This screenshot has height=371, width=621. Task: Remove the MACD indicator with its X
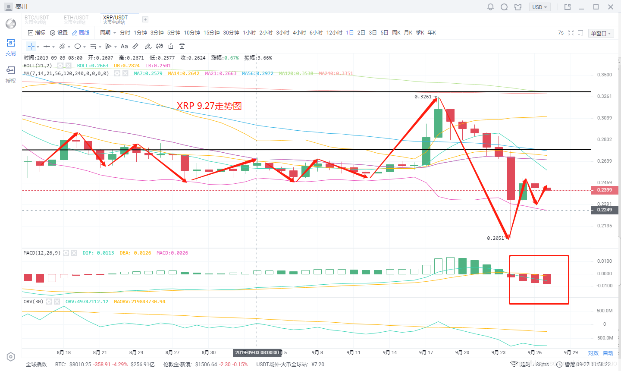[x=74, y=253]
